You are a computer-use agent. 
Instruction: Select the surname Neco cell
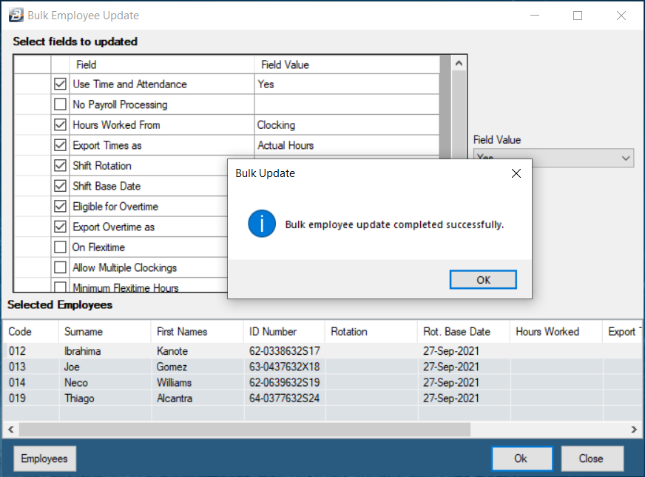pyautogui.click(x=105, y=382)
